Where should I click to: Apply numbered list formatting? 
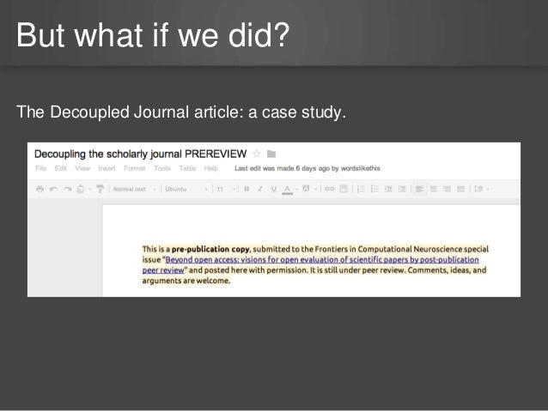361,189
